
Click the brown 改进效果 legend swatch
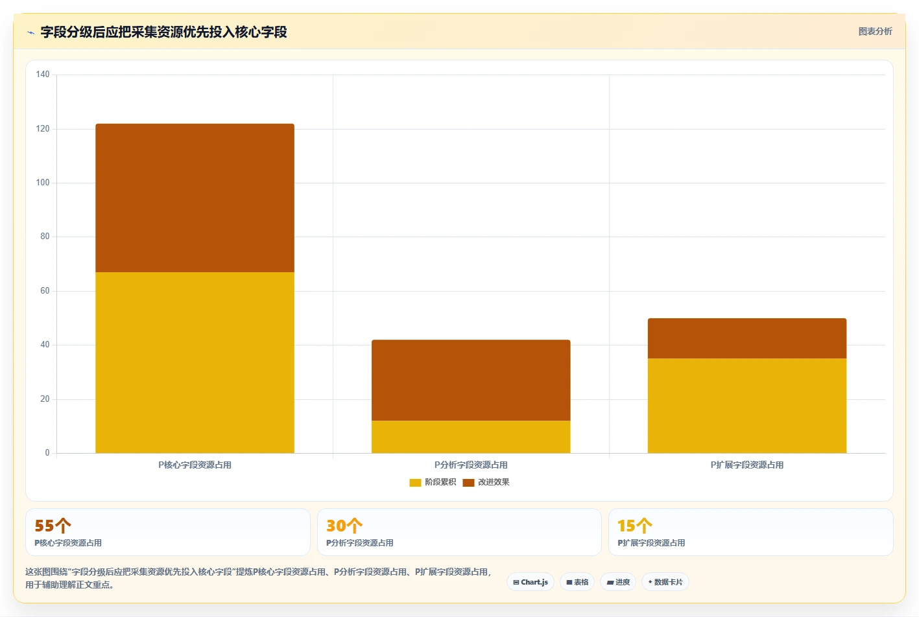pyautogui.click(x=468, y=482)
